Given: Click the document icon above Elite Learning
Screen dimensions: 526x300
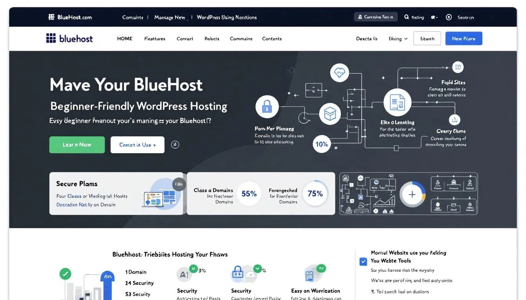Looking at the screenshot, I should pos(397,103).
